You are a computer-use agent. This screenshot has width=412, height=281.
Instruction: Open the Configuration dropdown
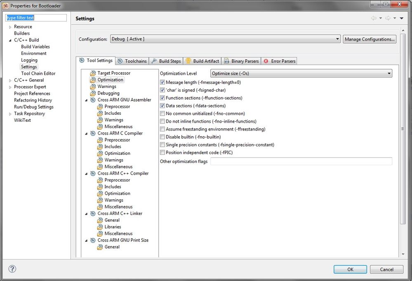(x=225, y=39)
